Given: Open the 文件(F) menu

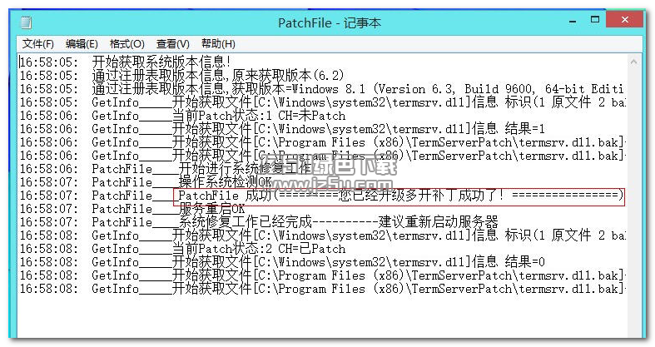Looking at the screenshot, I should point(38,44).
